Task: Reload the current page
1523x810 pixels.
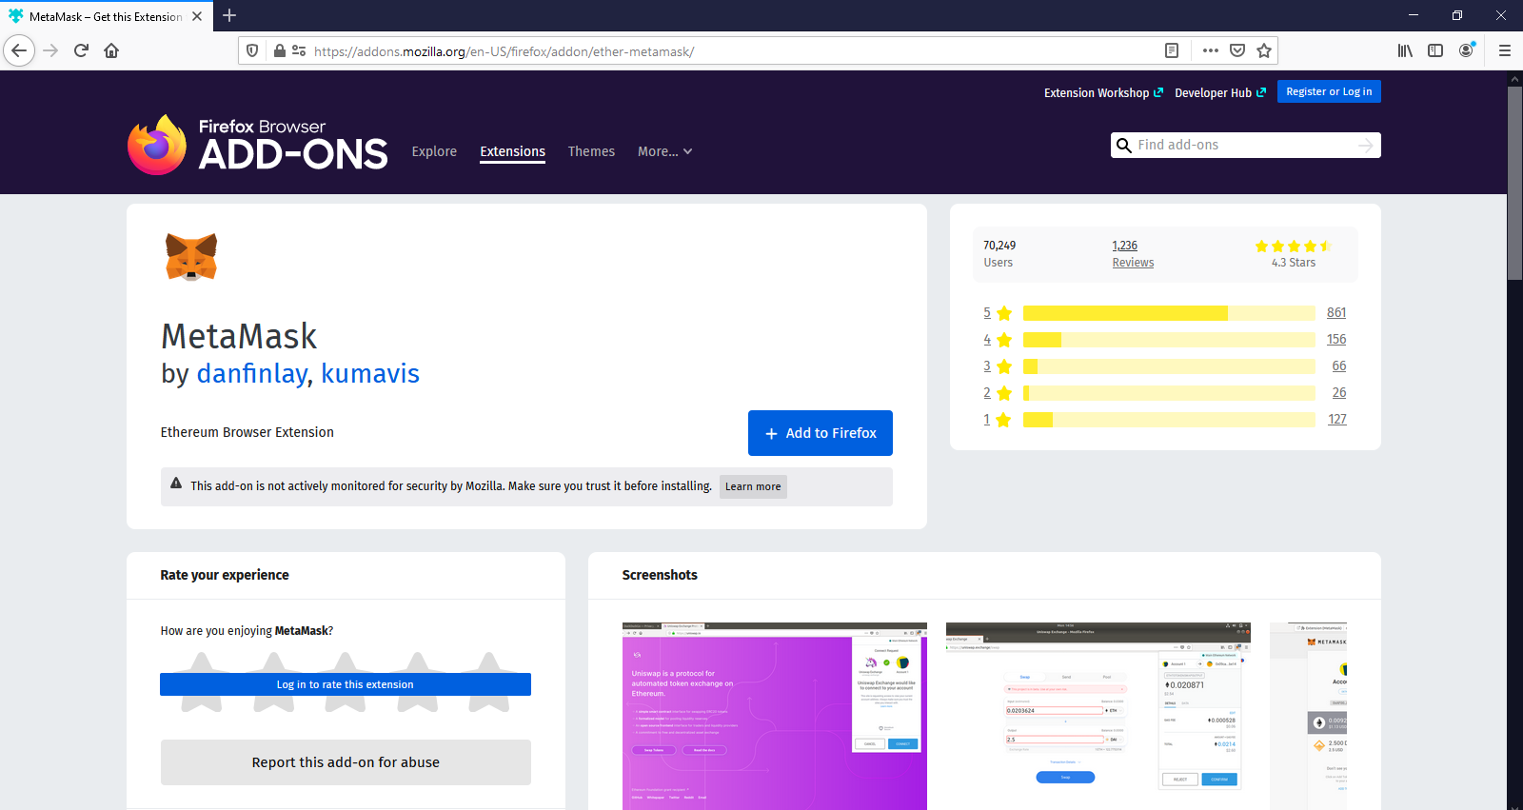Action: point(82,50)
